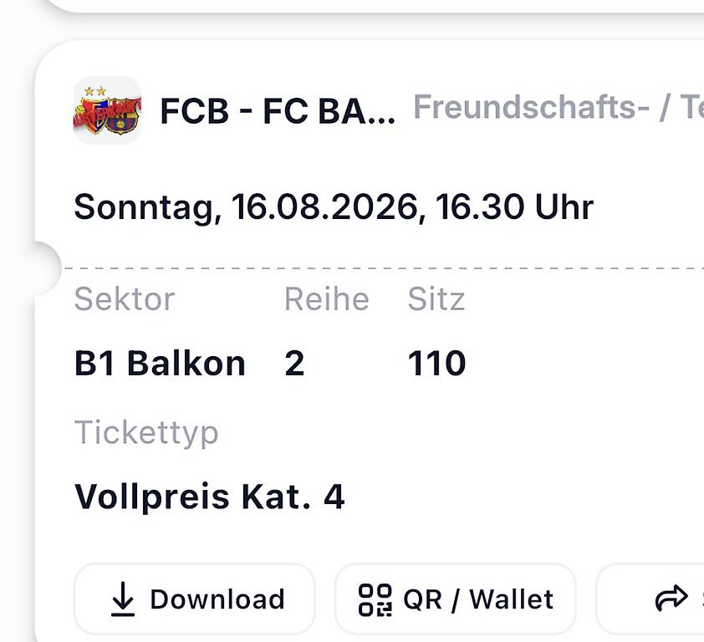Screen dimensions: 704x642
Task: Click the date Sonntag, 16.08.2026
Action: (x=246, y=207)
